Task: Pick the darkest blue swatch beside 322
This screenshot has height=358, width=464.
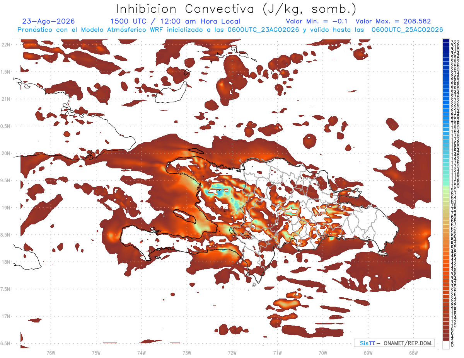Action: click(446, 41)
